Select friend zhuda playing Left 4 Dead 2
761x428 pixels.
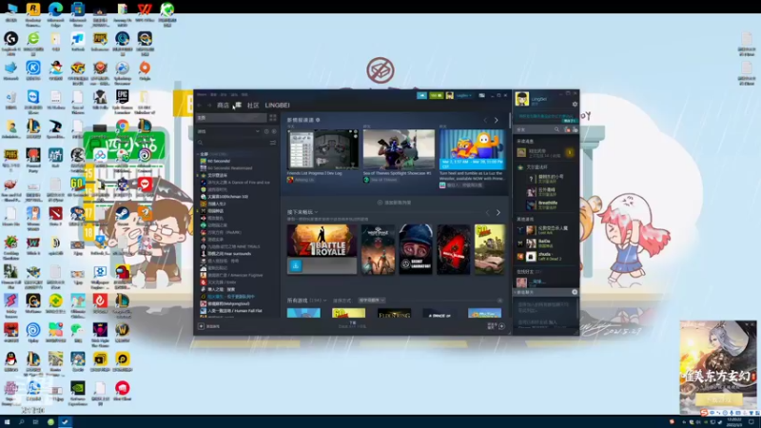(545, 256)
